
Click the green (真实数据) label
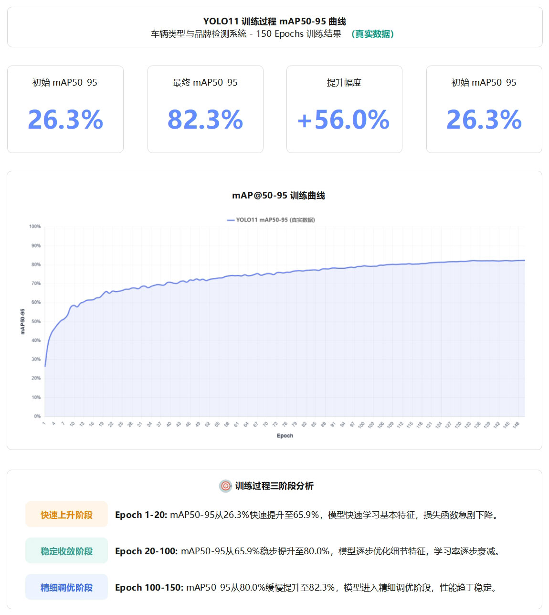[372, 34]
